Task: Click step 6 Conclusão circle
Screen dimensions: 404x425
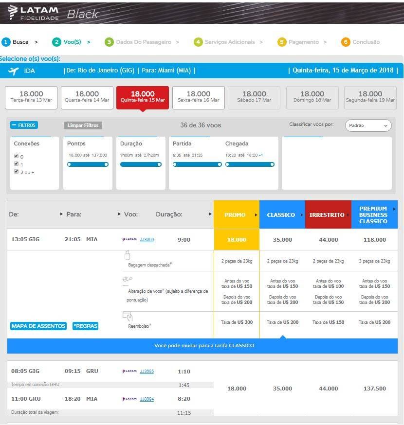Action: (346, 42)
